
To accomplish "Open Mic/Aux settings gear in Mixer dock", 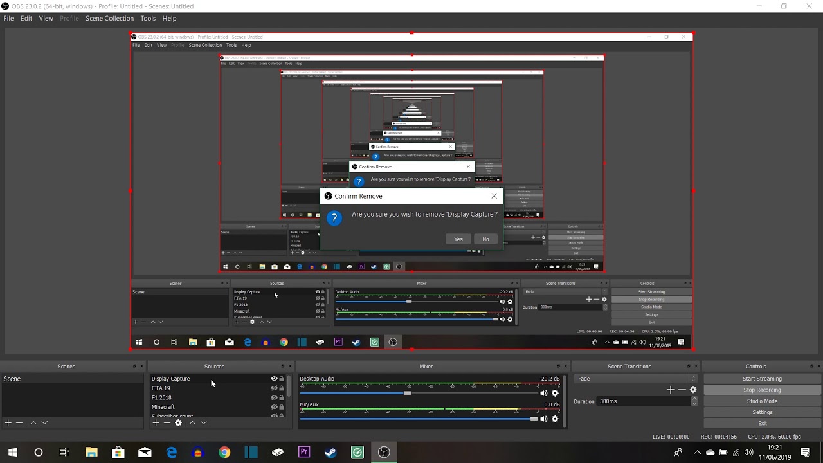I will click(555, 419).
